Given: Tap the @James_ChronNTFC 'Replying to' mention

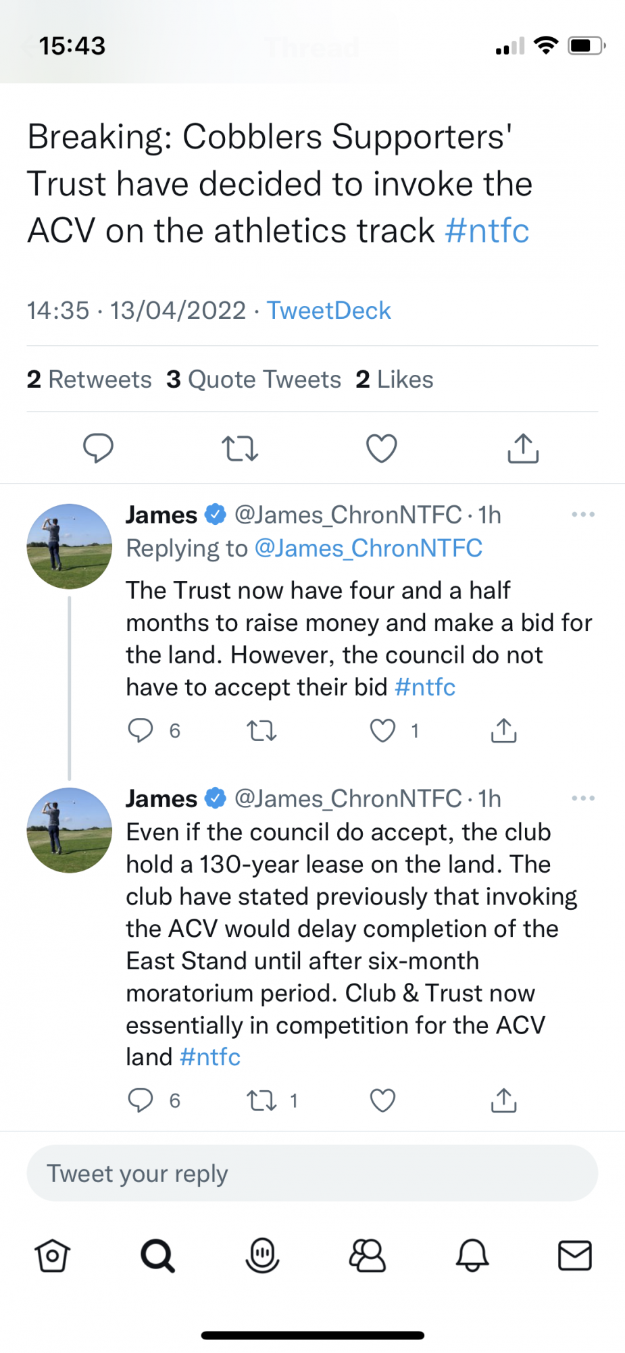Looking at the screenshot, I should click(x=368, y=548).
